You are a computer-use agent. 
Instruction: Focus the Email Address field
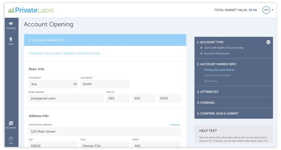pos(66,98)
